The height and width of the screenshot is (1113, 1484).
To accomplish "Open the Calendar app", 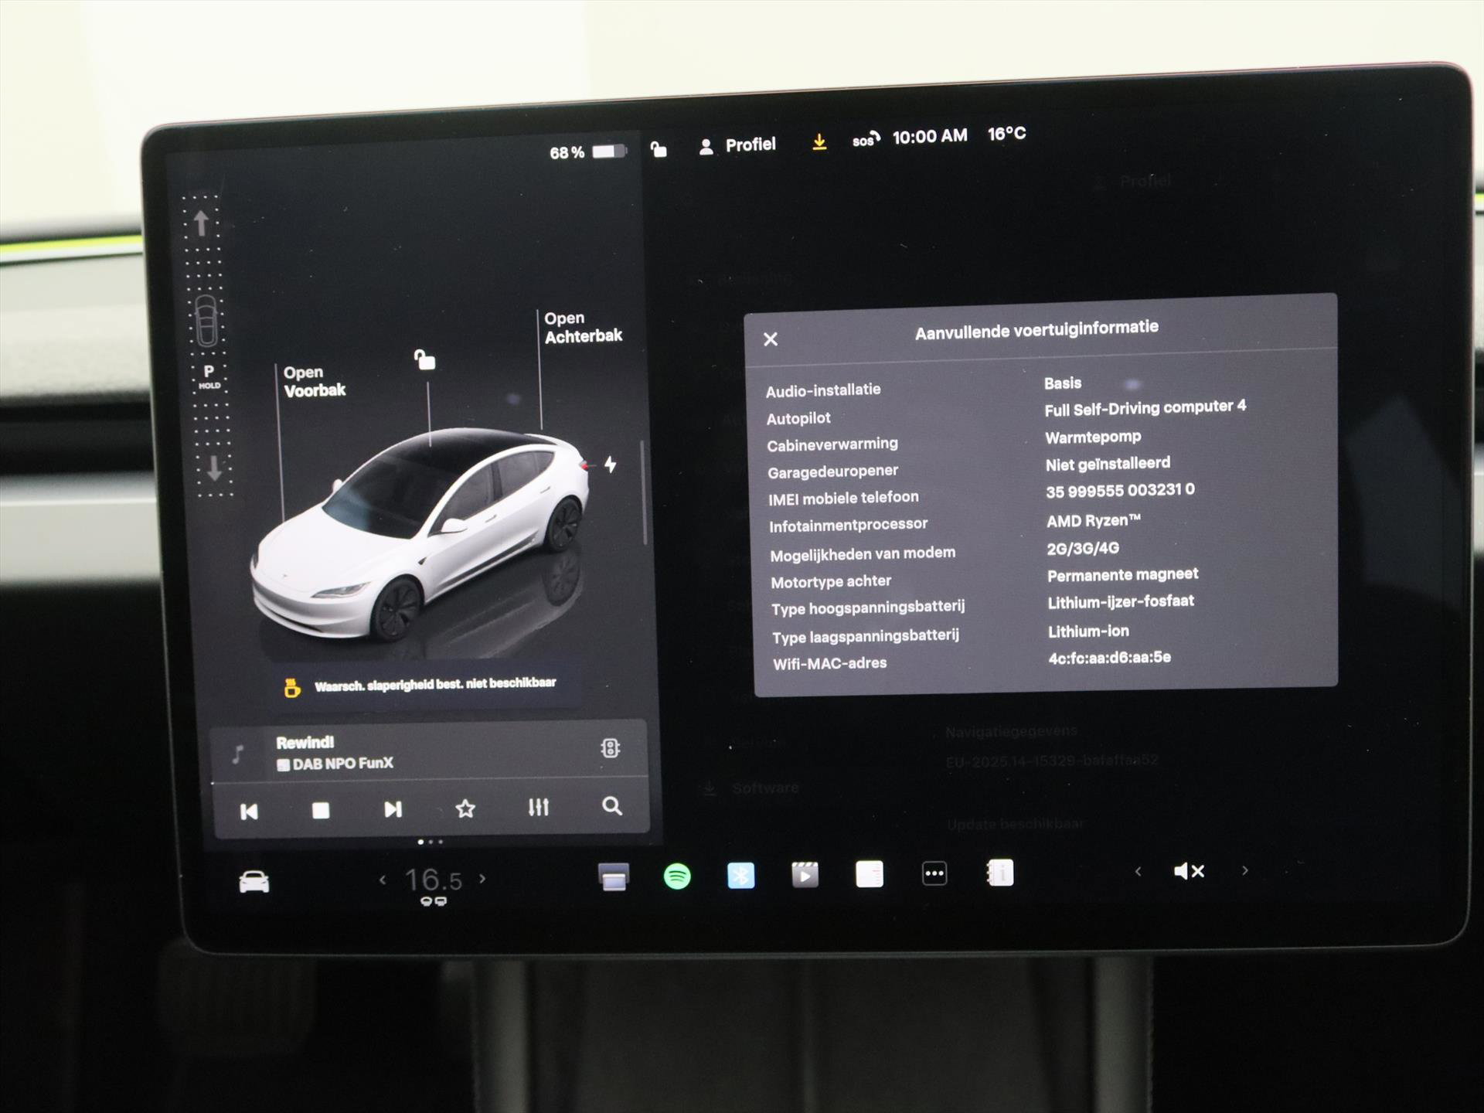I will [870, 874].
